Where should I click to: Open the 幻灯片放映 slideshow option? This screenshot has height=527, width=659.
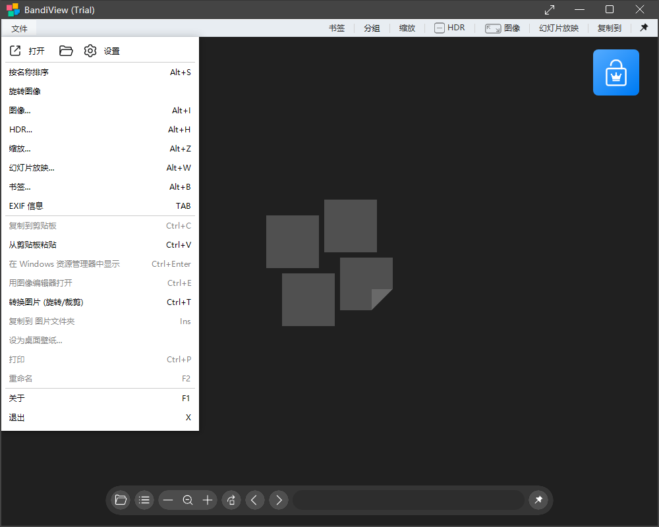558,28
